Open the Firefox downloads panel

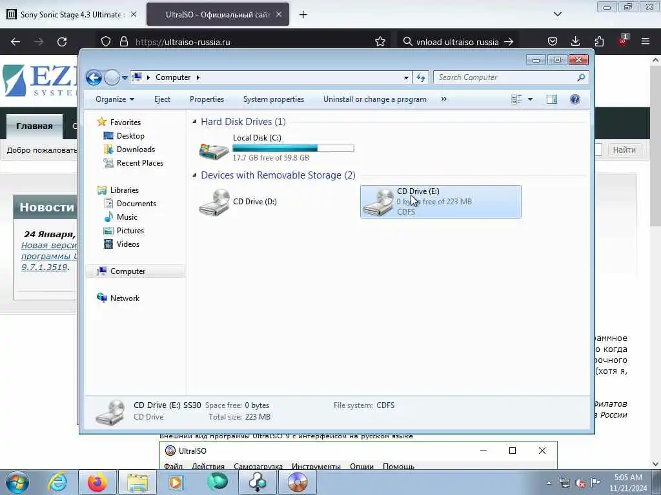coord(575,42)
